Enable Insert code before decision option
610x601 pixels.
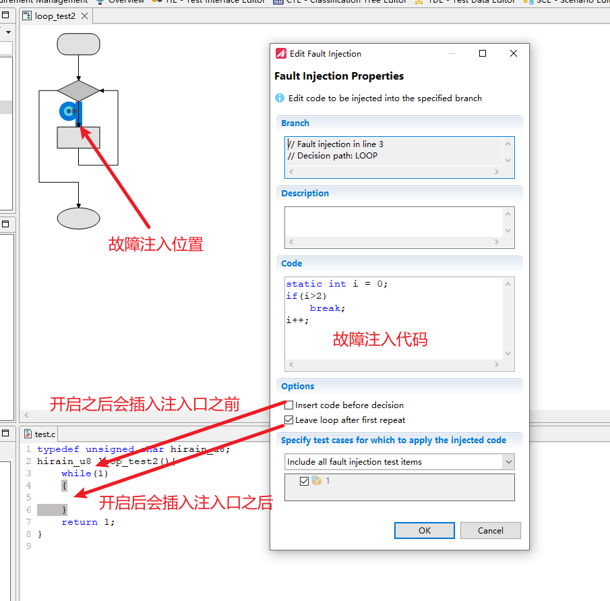pyautogui.click(x=288, y=405)
